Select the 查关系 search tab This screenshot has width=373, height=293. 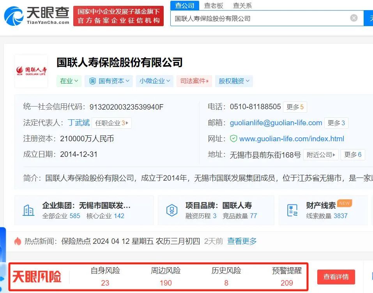coord(242,5)
